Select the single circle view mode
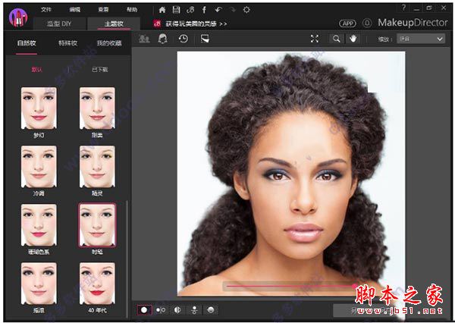The width and height of the screenshot is (455, 323). (x=144, y=310)
